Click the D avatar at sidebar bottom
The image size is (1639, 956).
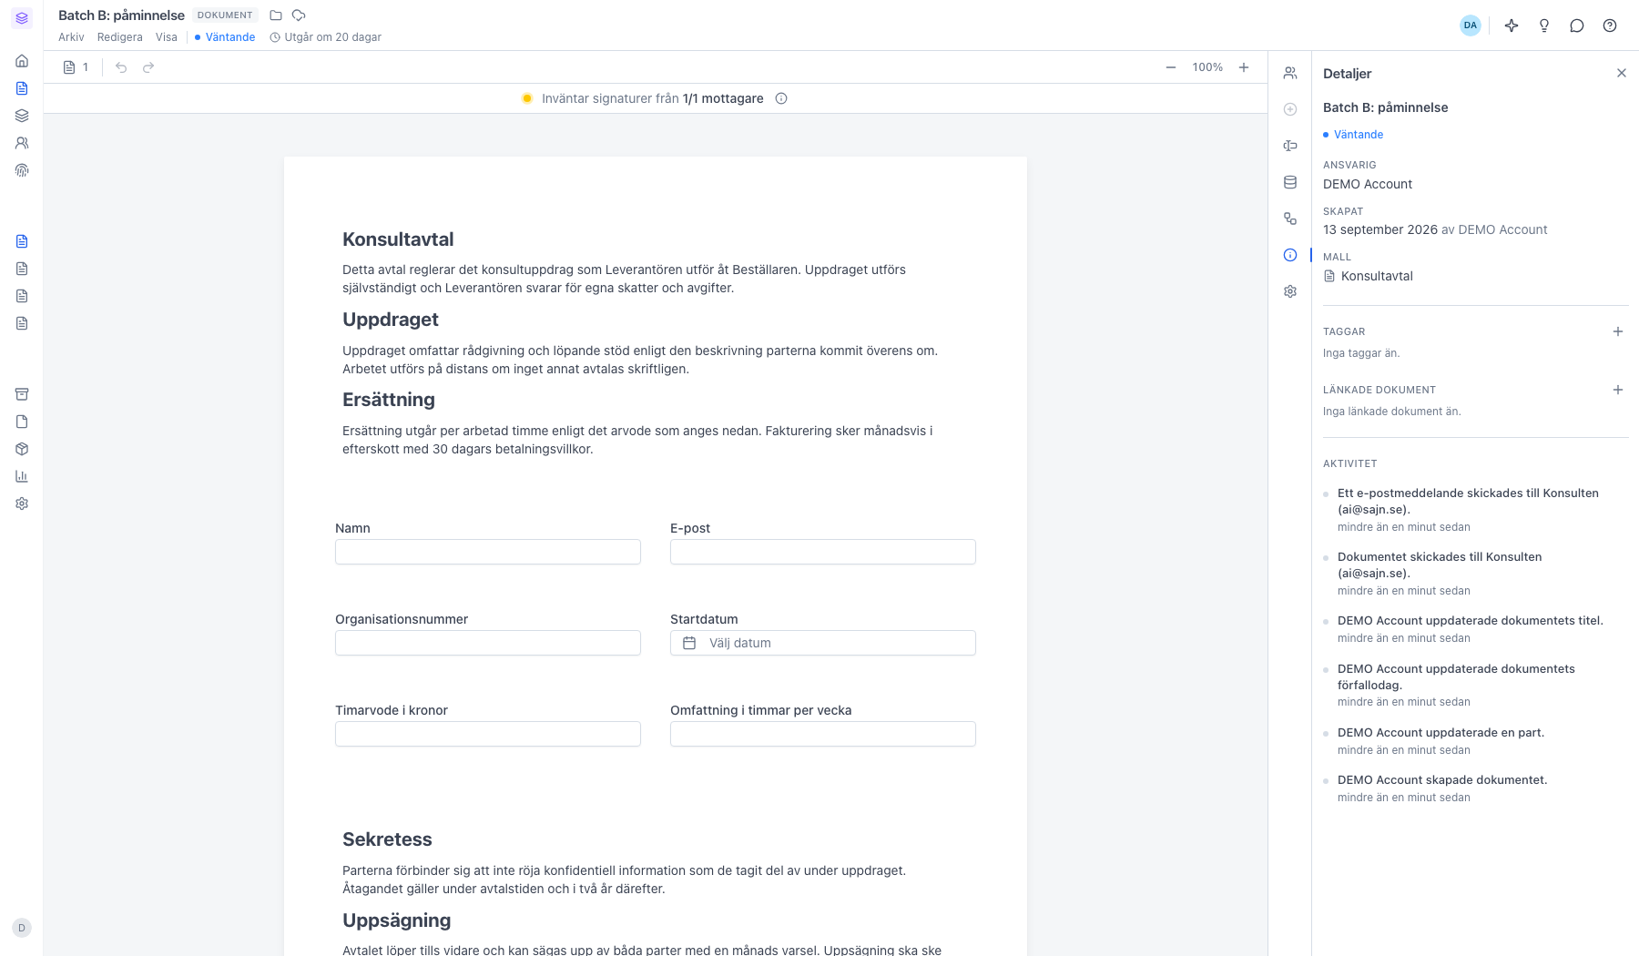click(22, 928)
